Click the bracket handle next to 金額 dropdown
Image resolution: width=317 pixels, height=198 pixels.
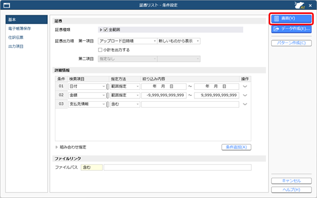(x=108, y=96)
